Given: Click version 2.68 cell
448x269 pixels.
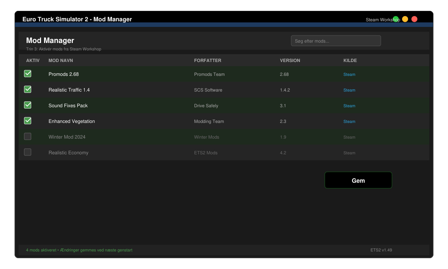Looking at the screenshot, I should (x=284, y=74).
